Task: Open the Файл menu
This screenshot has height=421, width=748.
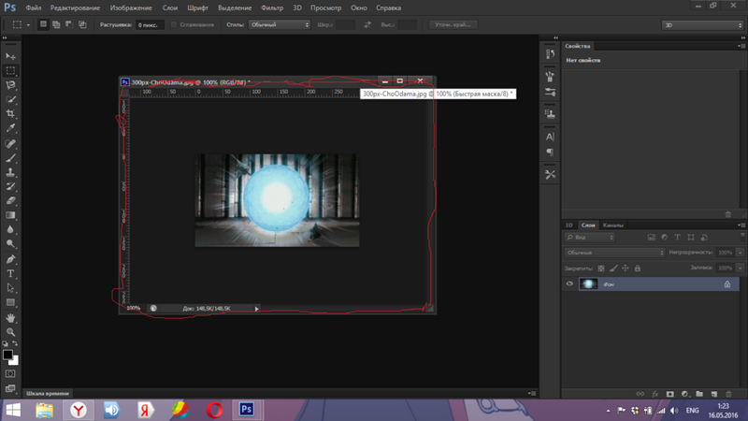Action: 34,7
